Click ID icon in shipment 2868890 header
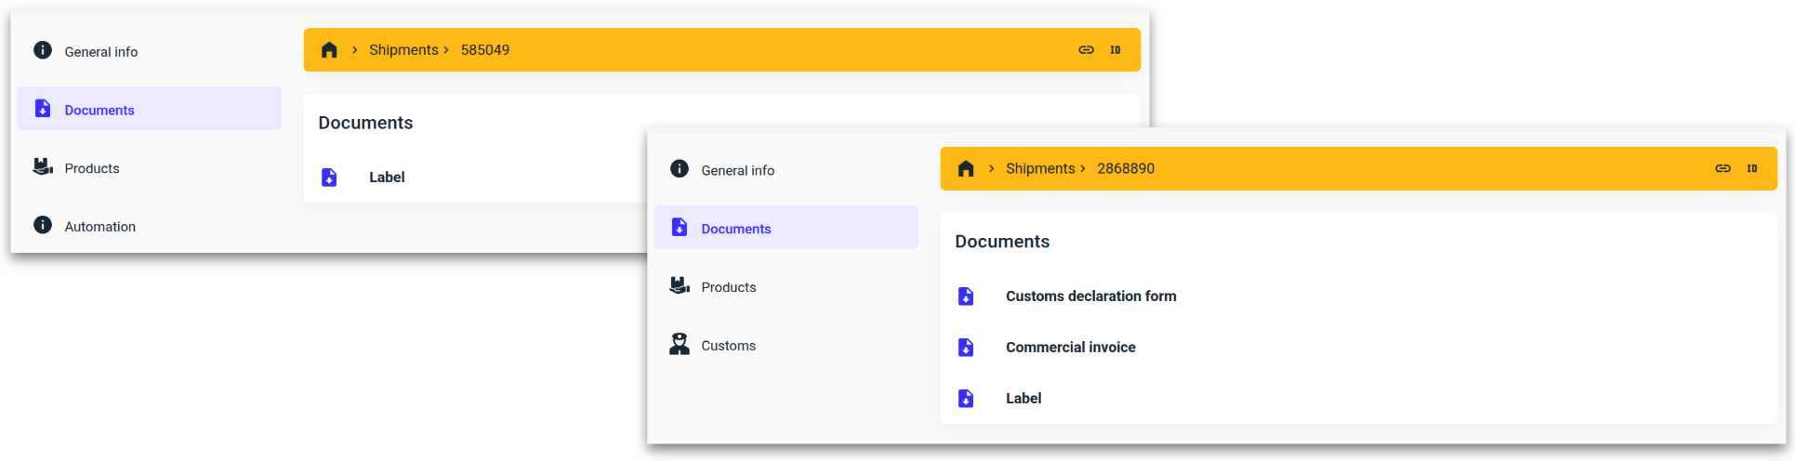This screenshot has height=461, width=1795. click(1752, 168)
